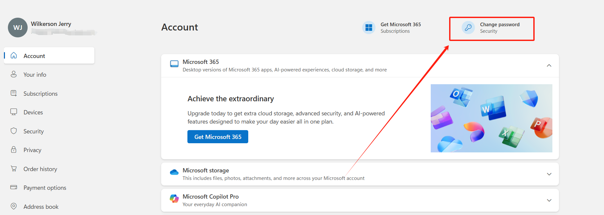Screen dimensions: 604x215
Task: Click the Wilkerson Jerry profile name
Action: [x=51, y=24]
